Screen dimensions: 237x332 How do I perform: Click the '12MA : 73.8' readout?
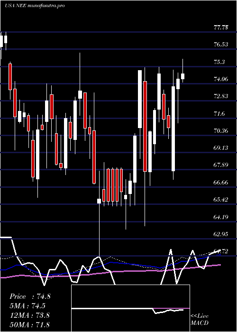click(29, 315)
